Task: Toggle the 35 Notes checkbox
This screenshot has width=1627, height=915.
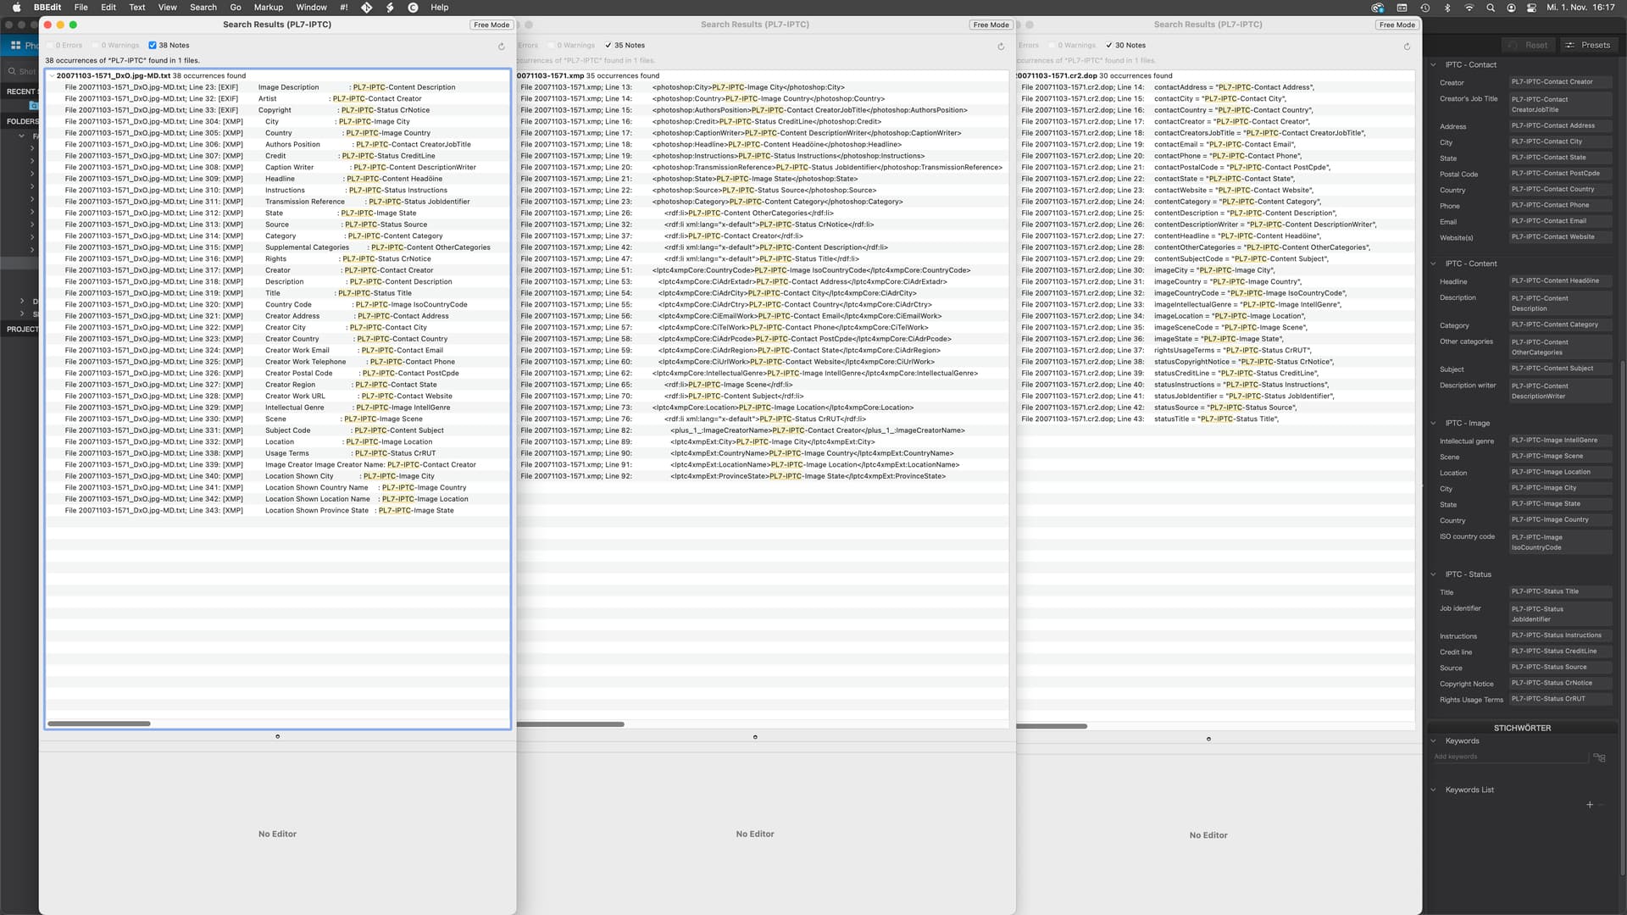Action: (608, 46)
